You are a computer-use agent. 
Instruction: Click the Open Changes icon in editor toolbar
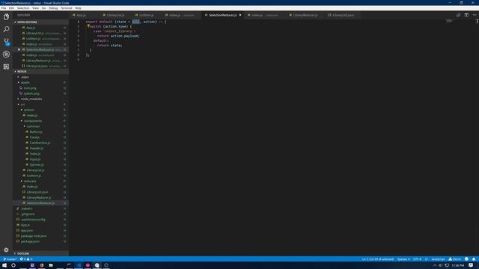458,15
